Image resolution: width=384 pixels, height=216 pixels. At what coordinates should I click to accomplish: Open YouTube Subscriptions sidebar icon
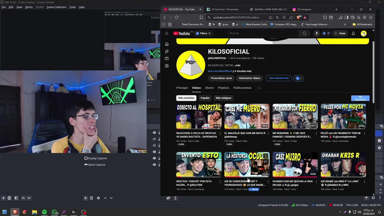(167, 58)
